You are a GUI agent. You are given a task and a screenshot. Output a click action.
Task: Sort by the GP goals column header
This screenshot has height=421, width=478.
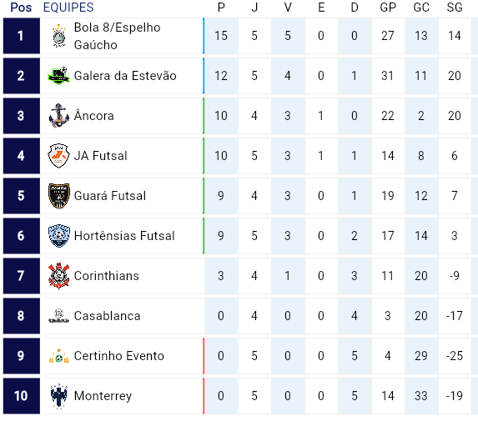[388, 8]
